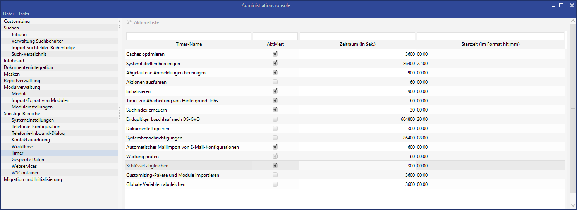The height and width of the screenshot is (210, 577).
Task: Click the right chevron on the panel splitter
Action: coord(120,26)
